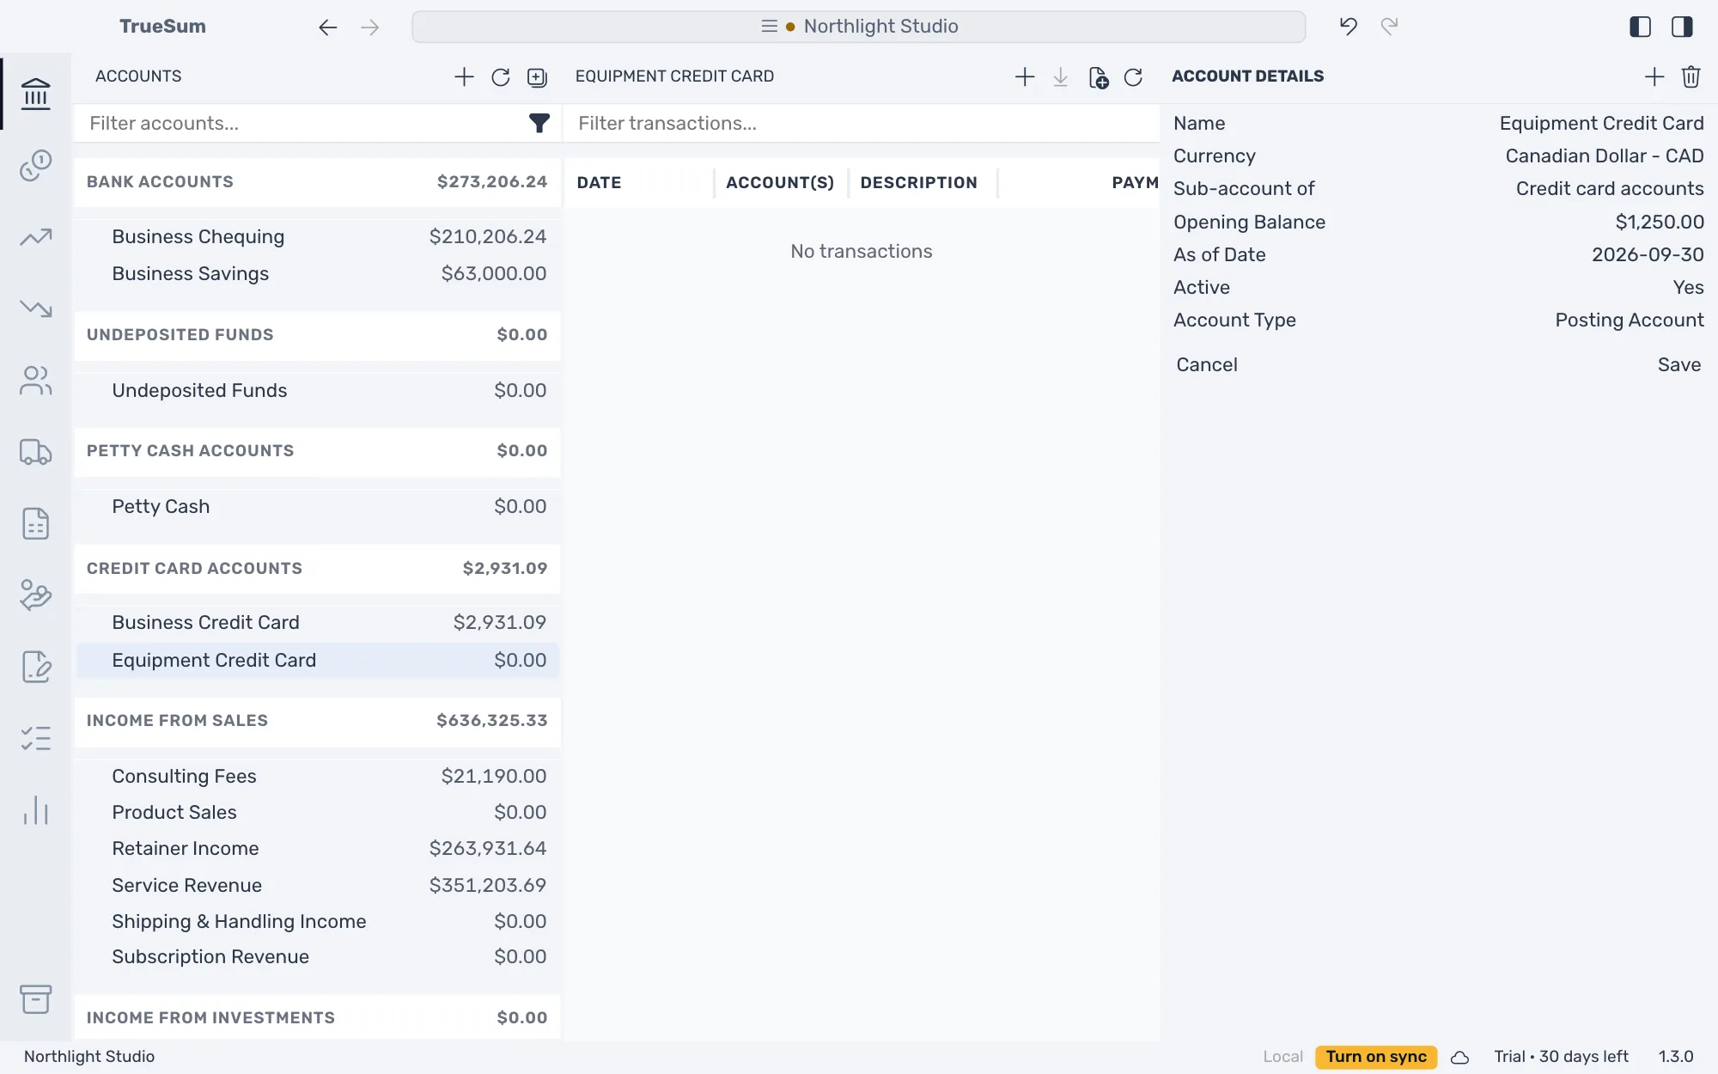Click the DESCRIPTION column header

(918, 183)
